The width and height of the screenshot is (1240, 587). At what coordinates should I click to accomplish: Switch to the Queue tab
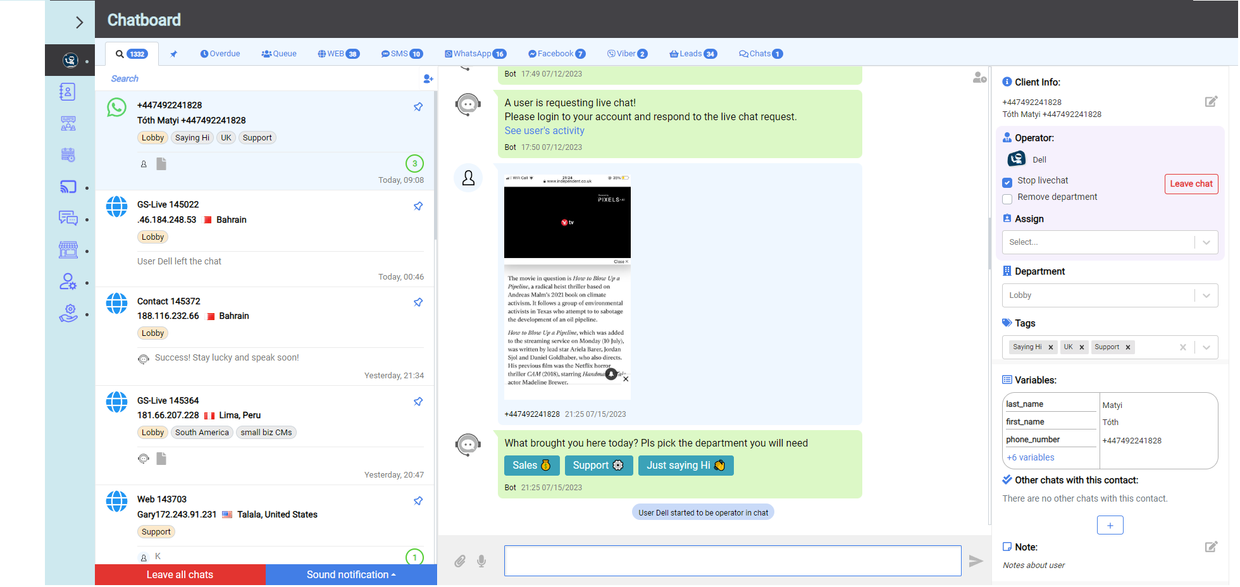(279, 54)
